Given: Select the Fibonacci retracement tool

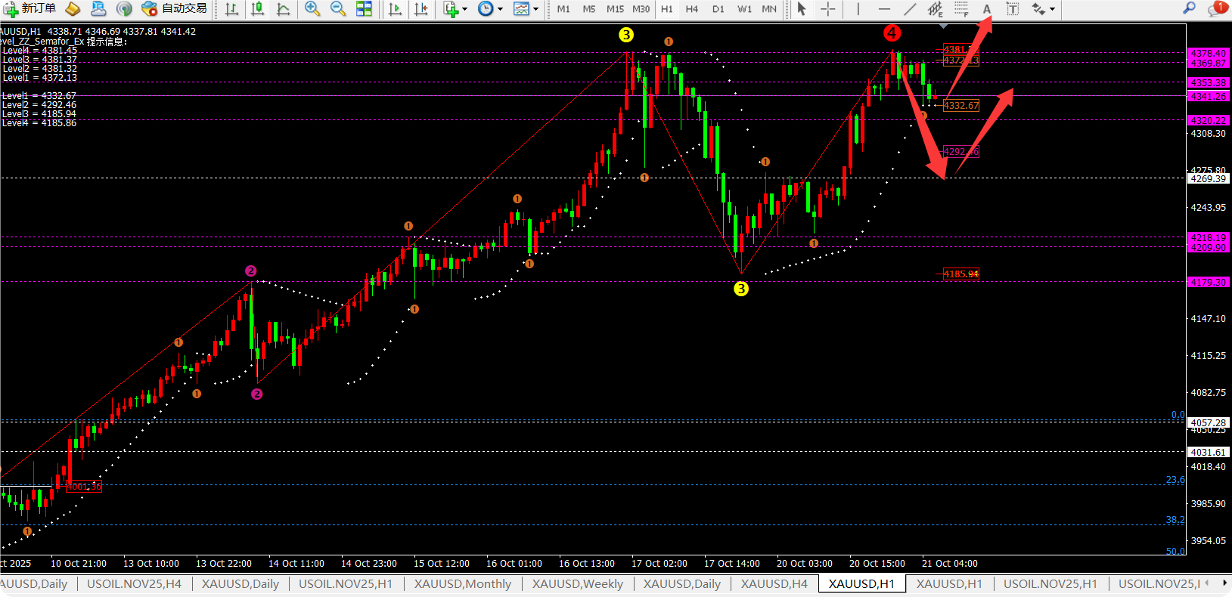Looking at the screenshot, I should 961,9.
